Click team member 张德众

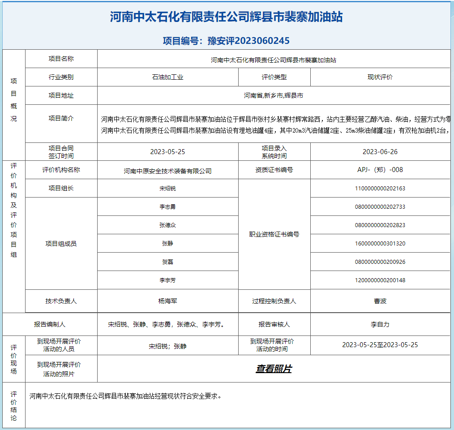coord(167,225)
